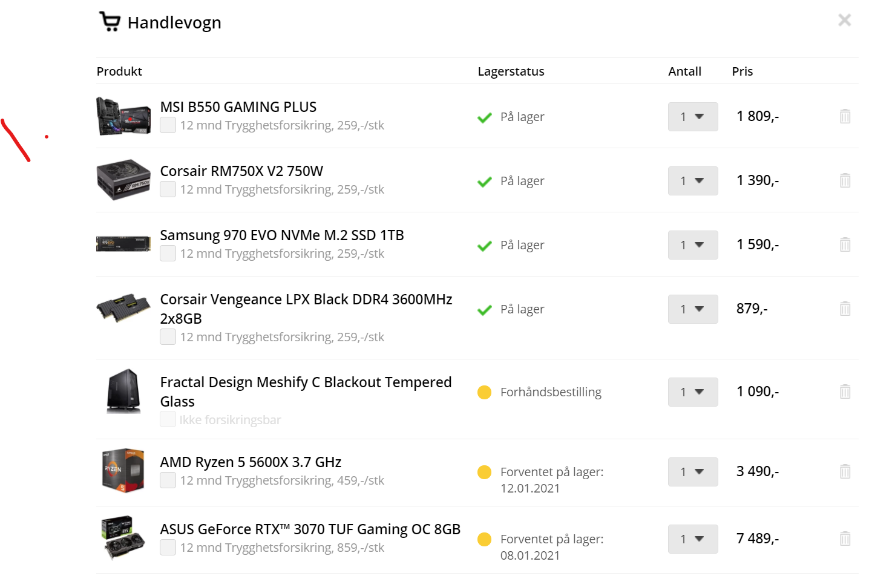Remove AMD Ryzen 5 5600X via trash icon
872x576 pixels.
[845, 471]
